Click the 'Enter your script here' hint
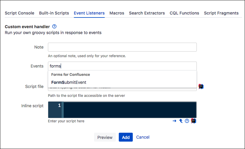 click(66, 121)
